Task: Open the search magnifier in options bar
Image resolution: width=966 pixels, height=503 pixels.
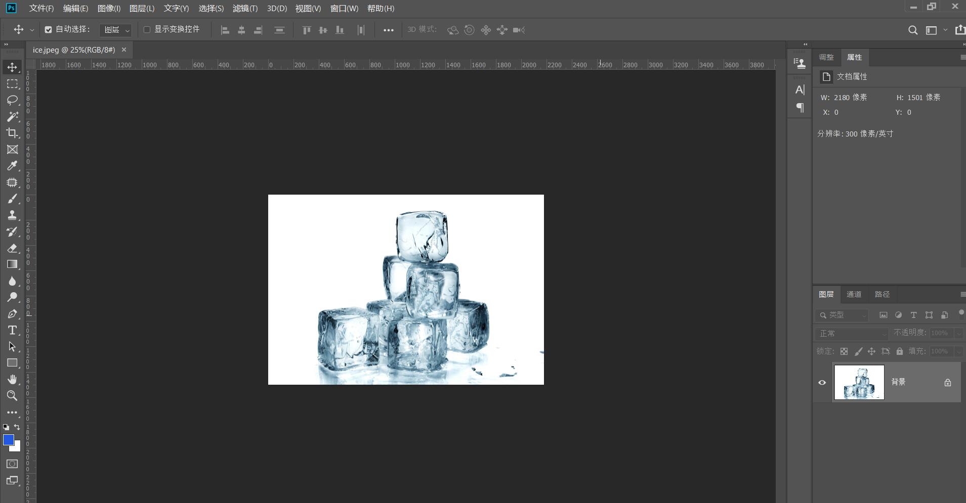Action: (913, 30)
